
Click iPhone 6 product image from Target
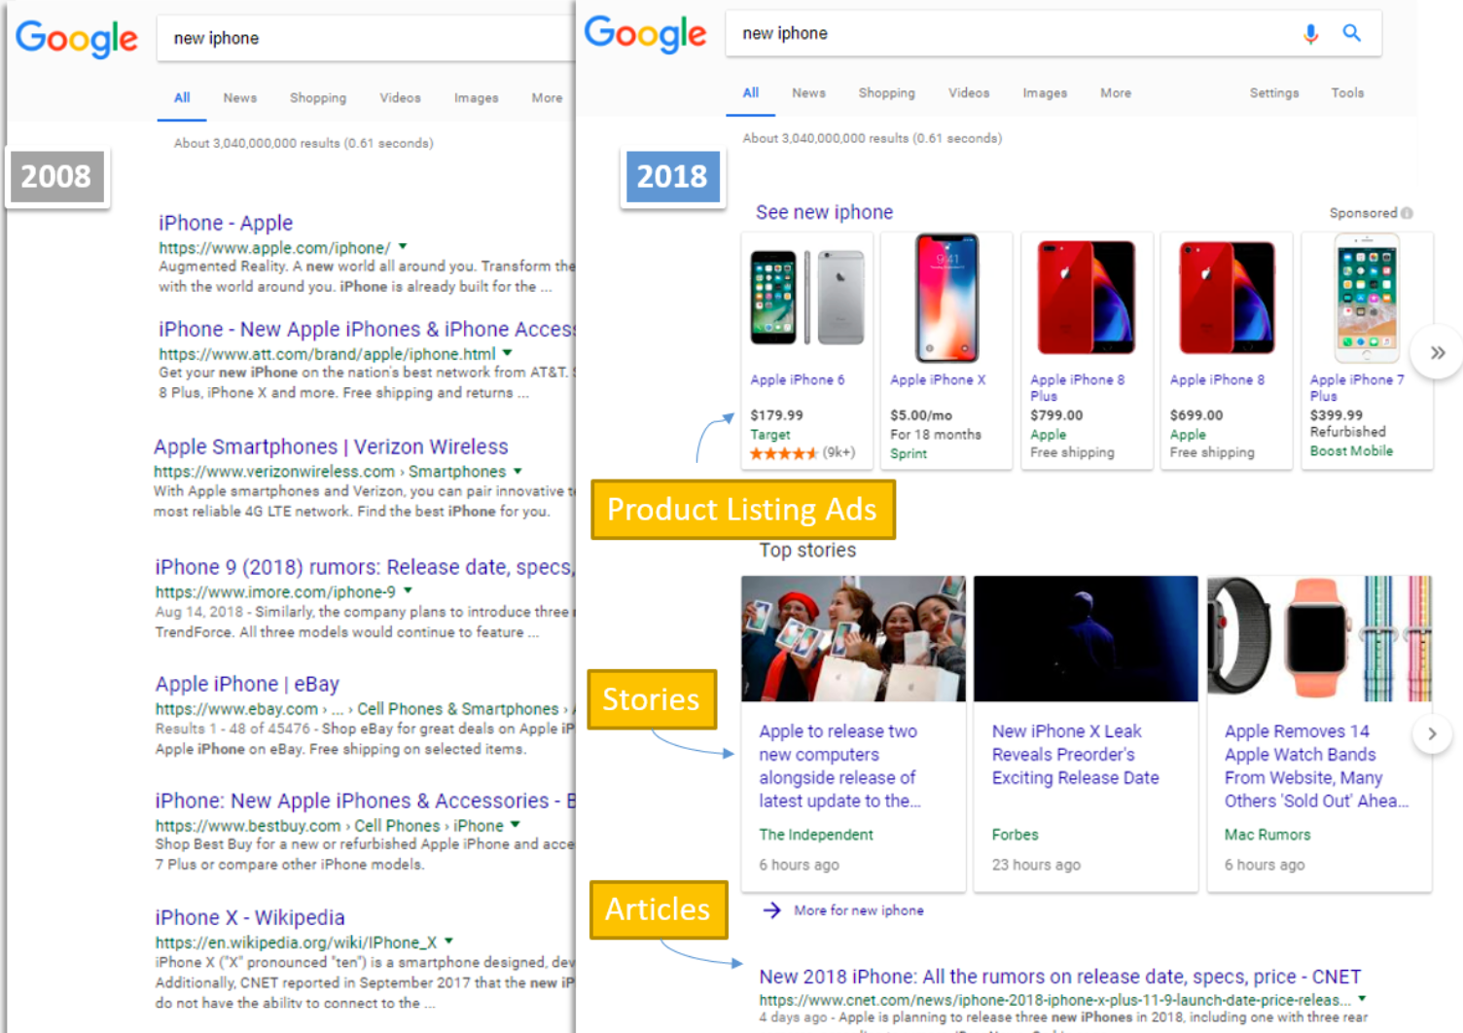(x=806, y=299)
